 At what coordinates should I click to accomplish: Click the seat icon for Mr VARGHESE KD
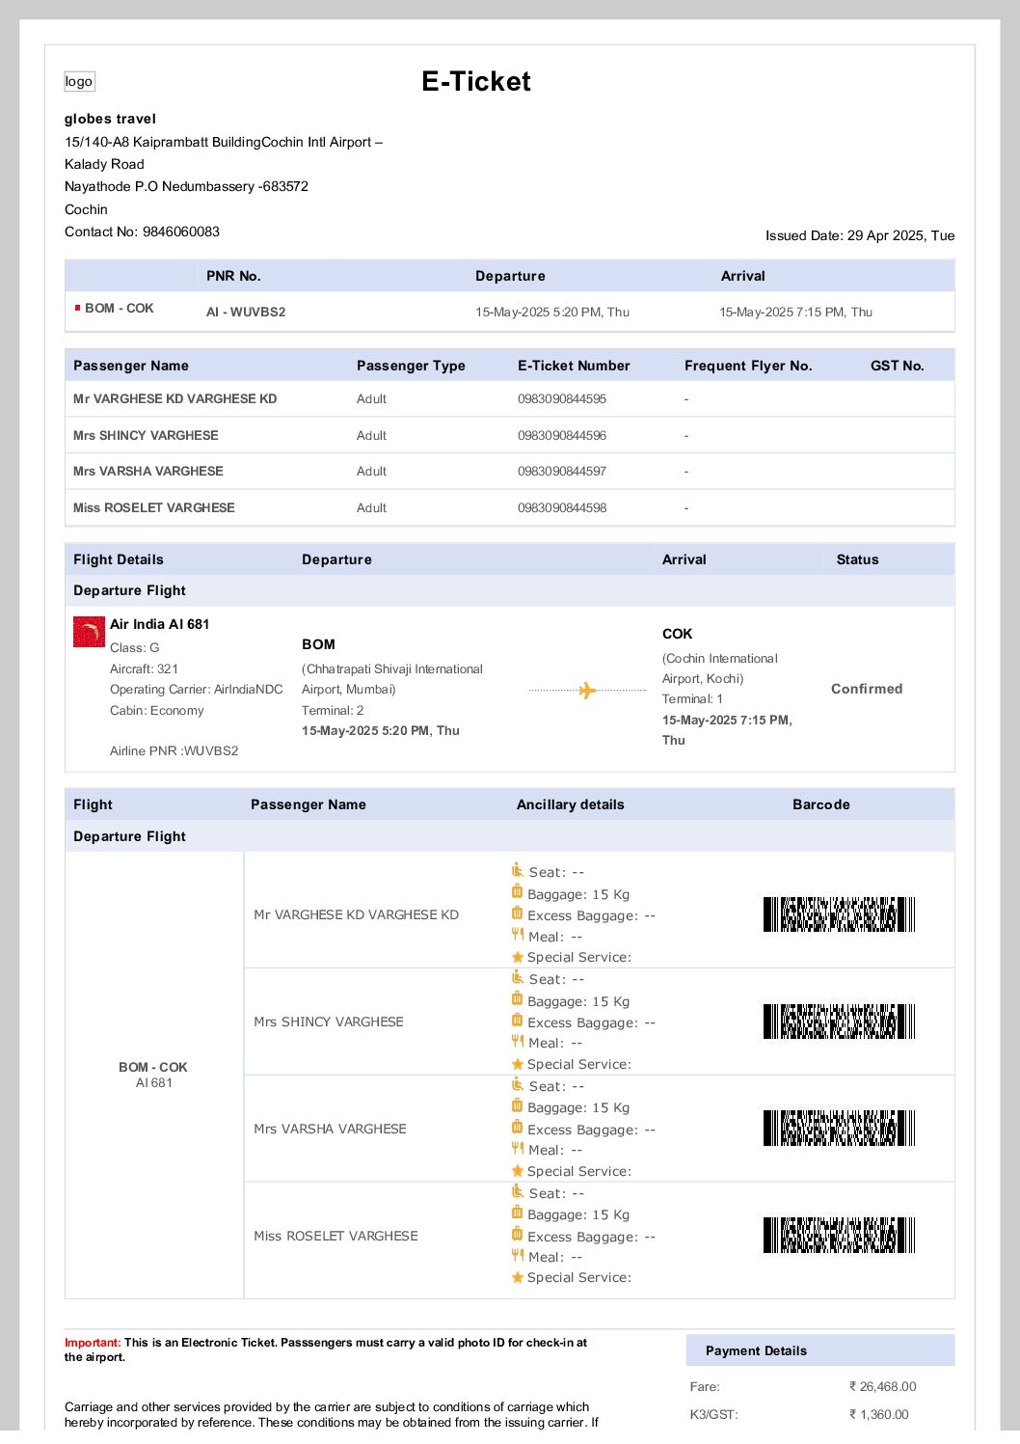point(518,870)
